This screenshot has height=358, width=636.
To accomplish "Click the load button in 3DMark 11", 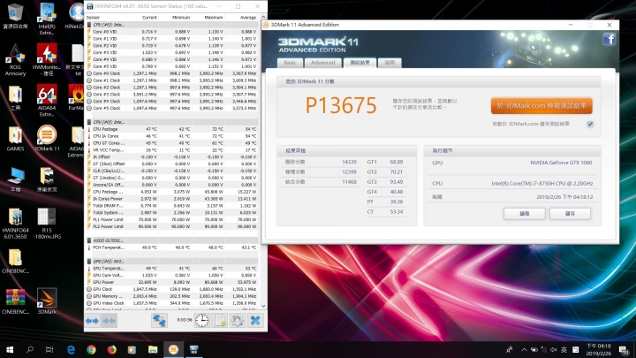I will 525,214.
